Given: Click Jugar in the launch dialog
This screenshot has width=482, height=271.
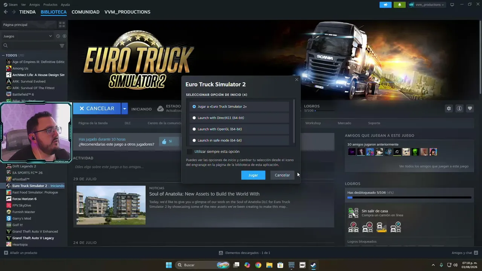Looking at the screenshot, I should click(x=253, y=175).
